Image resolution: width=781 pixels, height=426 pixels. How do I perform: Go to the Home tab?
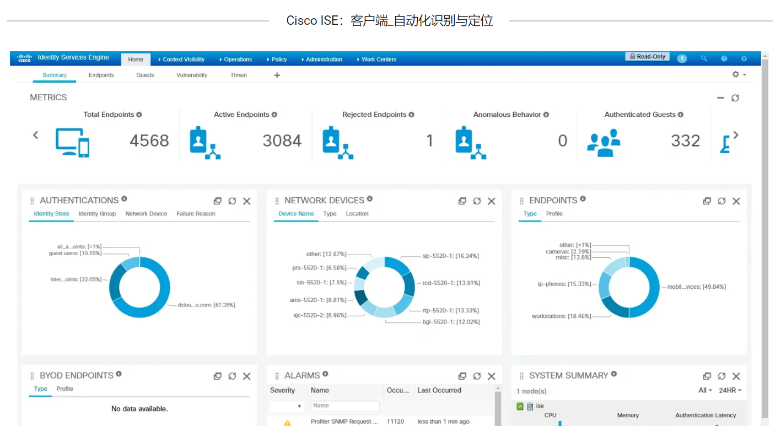click(x=136, y=59)
